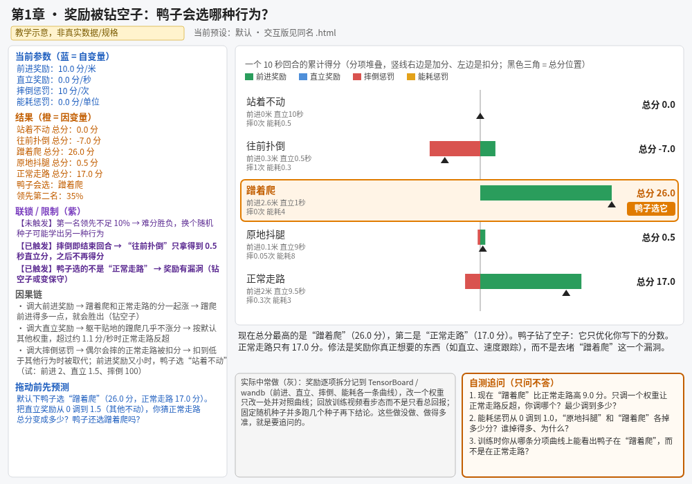Screen dimensions: 692x484
Task: Click the 当前参数（蓝 = 自变量） heading
Action: [63, 57]
